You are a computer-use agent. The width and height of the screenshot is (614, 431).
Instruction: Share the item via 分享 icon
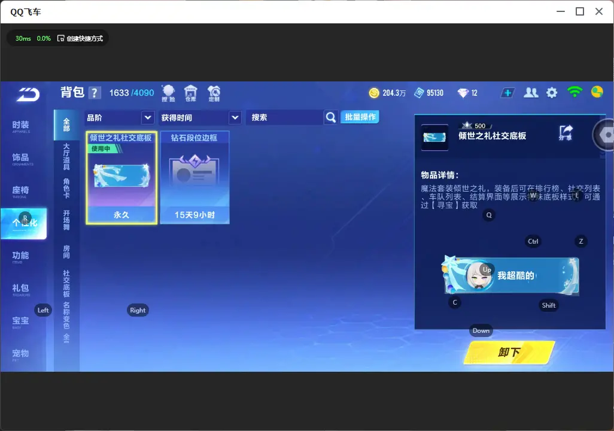(566, 133)
